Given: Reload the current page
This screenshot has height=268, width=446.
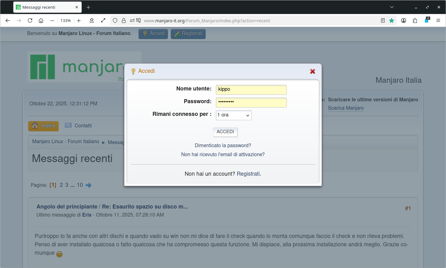Looking at the screenshot, I should (x=30, y=20).
